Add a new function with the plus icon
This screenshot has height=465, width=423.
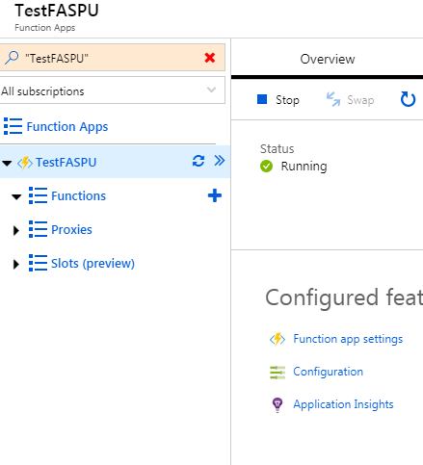click(215, 195)
